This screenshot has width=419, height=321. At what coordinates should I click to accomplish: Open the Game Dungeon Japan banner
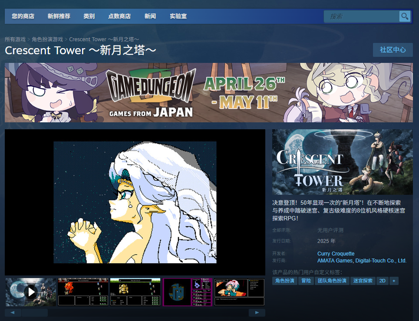coord(209,92)
